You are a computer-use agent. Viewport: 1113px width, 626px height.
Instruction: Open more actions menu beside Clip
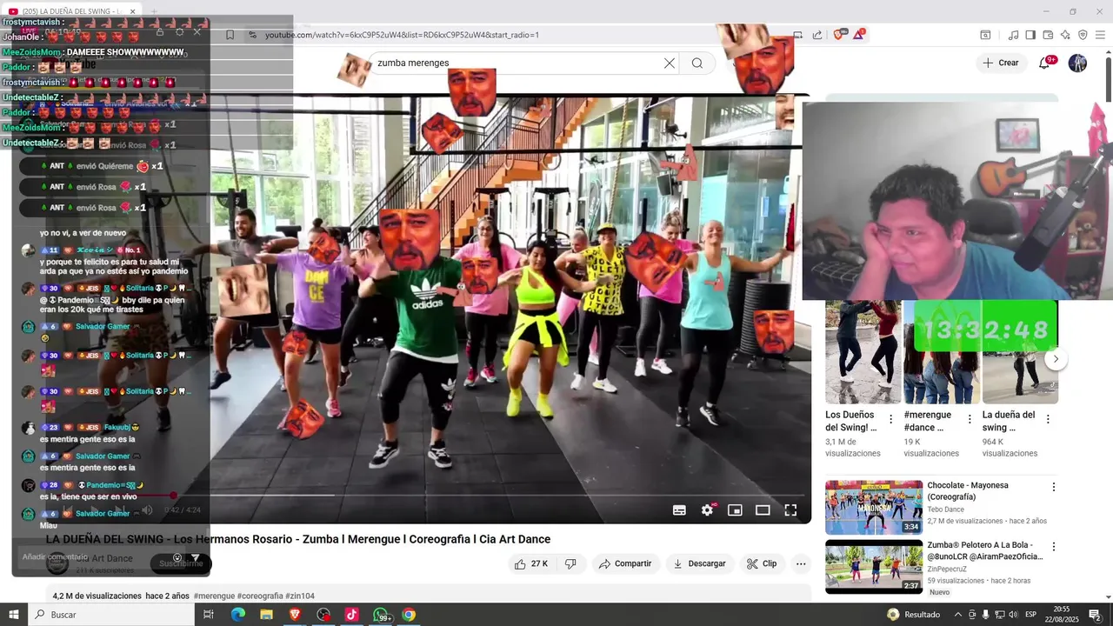click(801, 563)
